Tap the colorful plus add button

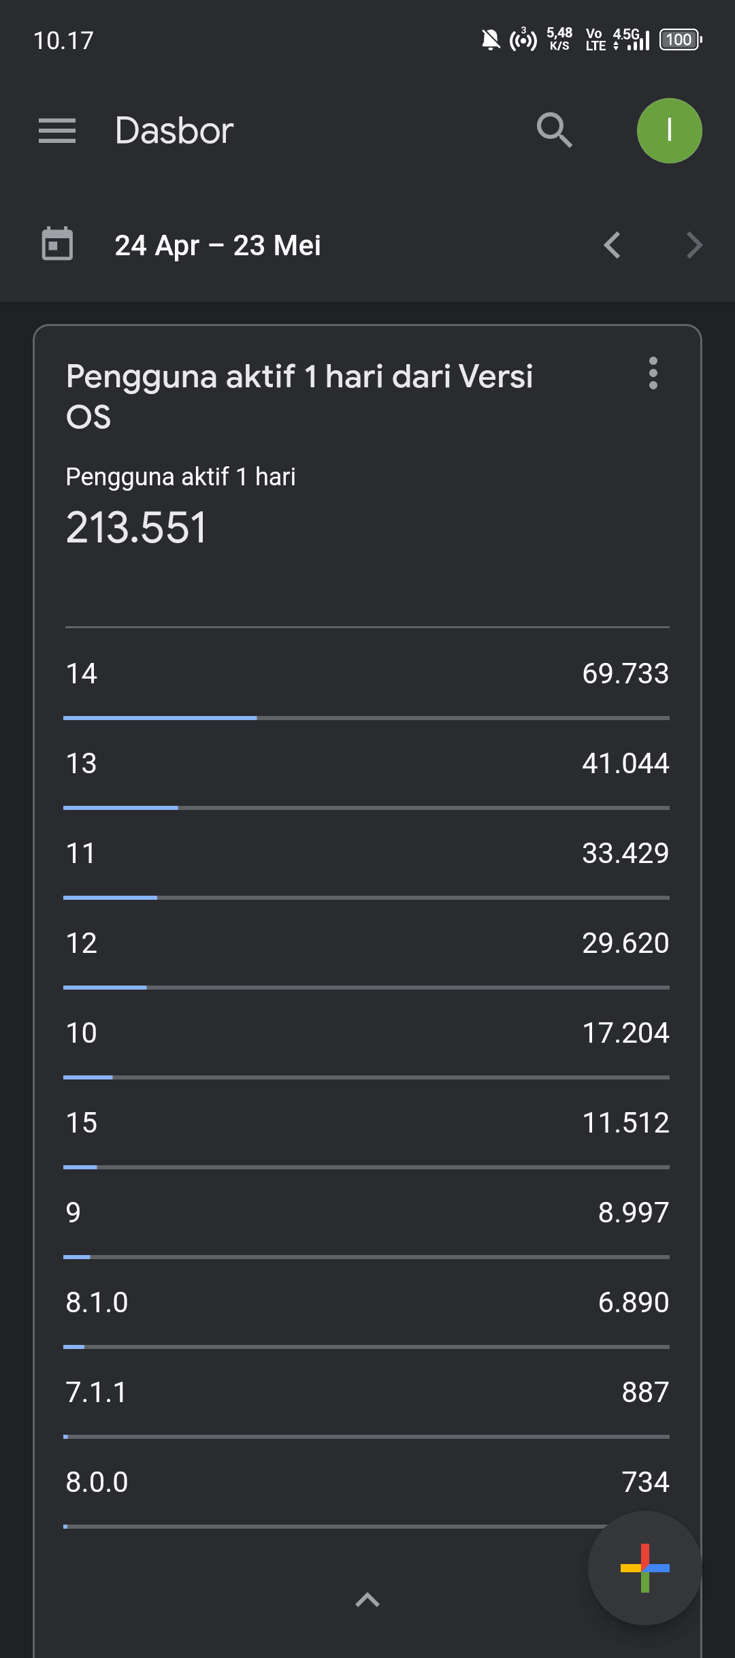click(x=644, y=1568)
